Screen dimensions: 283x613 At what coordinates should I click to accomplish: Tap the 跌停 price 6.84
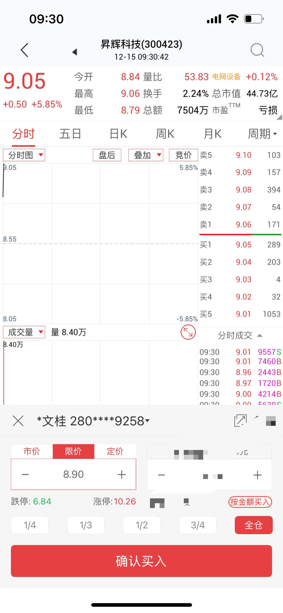(42, 502)
